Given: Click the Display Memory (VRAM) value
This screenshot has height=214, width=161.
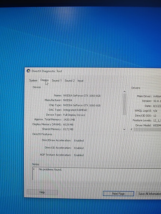Looking at the screenshot, I should 68,124.
